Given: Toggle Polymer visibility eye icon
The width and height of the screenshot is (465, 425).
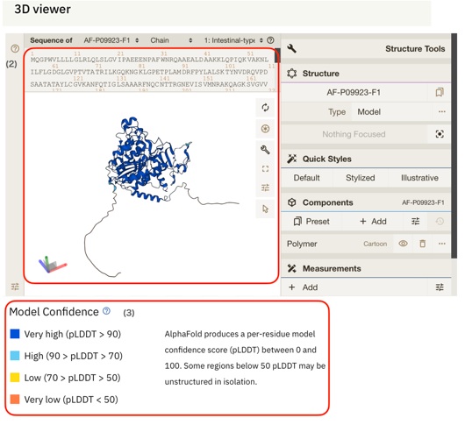Looking at the screenshot, I should [403, 244].
